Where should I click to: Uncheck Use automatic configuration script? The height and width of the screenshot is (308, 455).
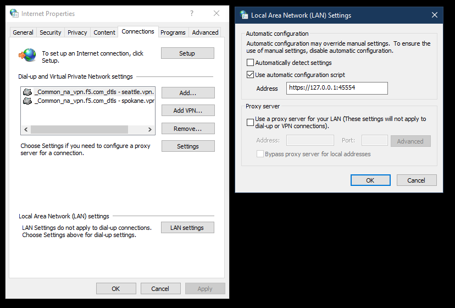tap(250, 75)
